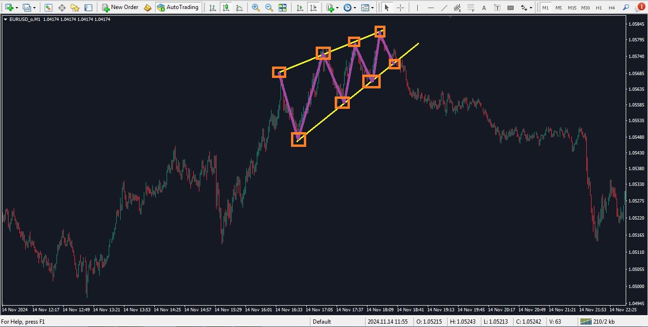Image resolution: width=648 pixels, height=327 pixels.
Task: Select the Fibonacci Retracement tool
Action: [x=470, y=8]
